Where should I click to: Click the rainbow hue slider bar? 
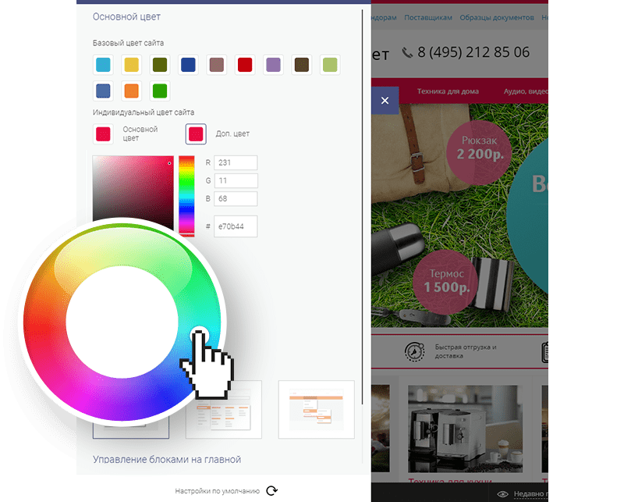(186, 195)
